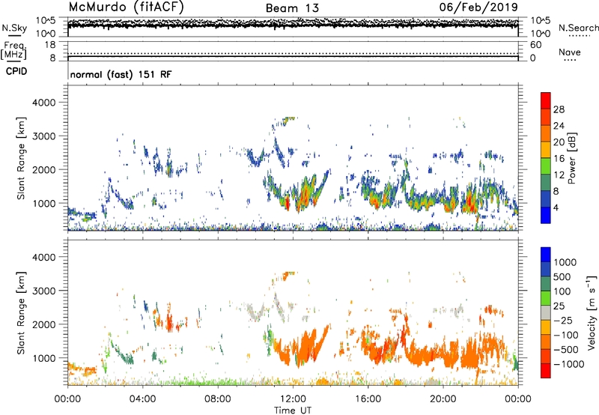Click the 60 Nave axis value

[536, 45]
